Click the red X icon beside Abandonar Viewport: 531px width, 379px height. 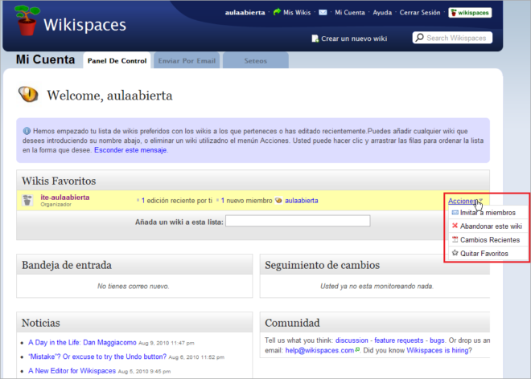tap(455, 226)
